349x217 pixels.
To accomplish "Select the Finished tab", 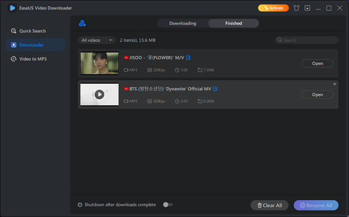I will coord(233,23).
